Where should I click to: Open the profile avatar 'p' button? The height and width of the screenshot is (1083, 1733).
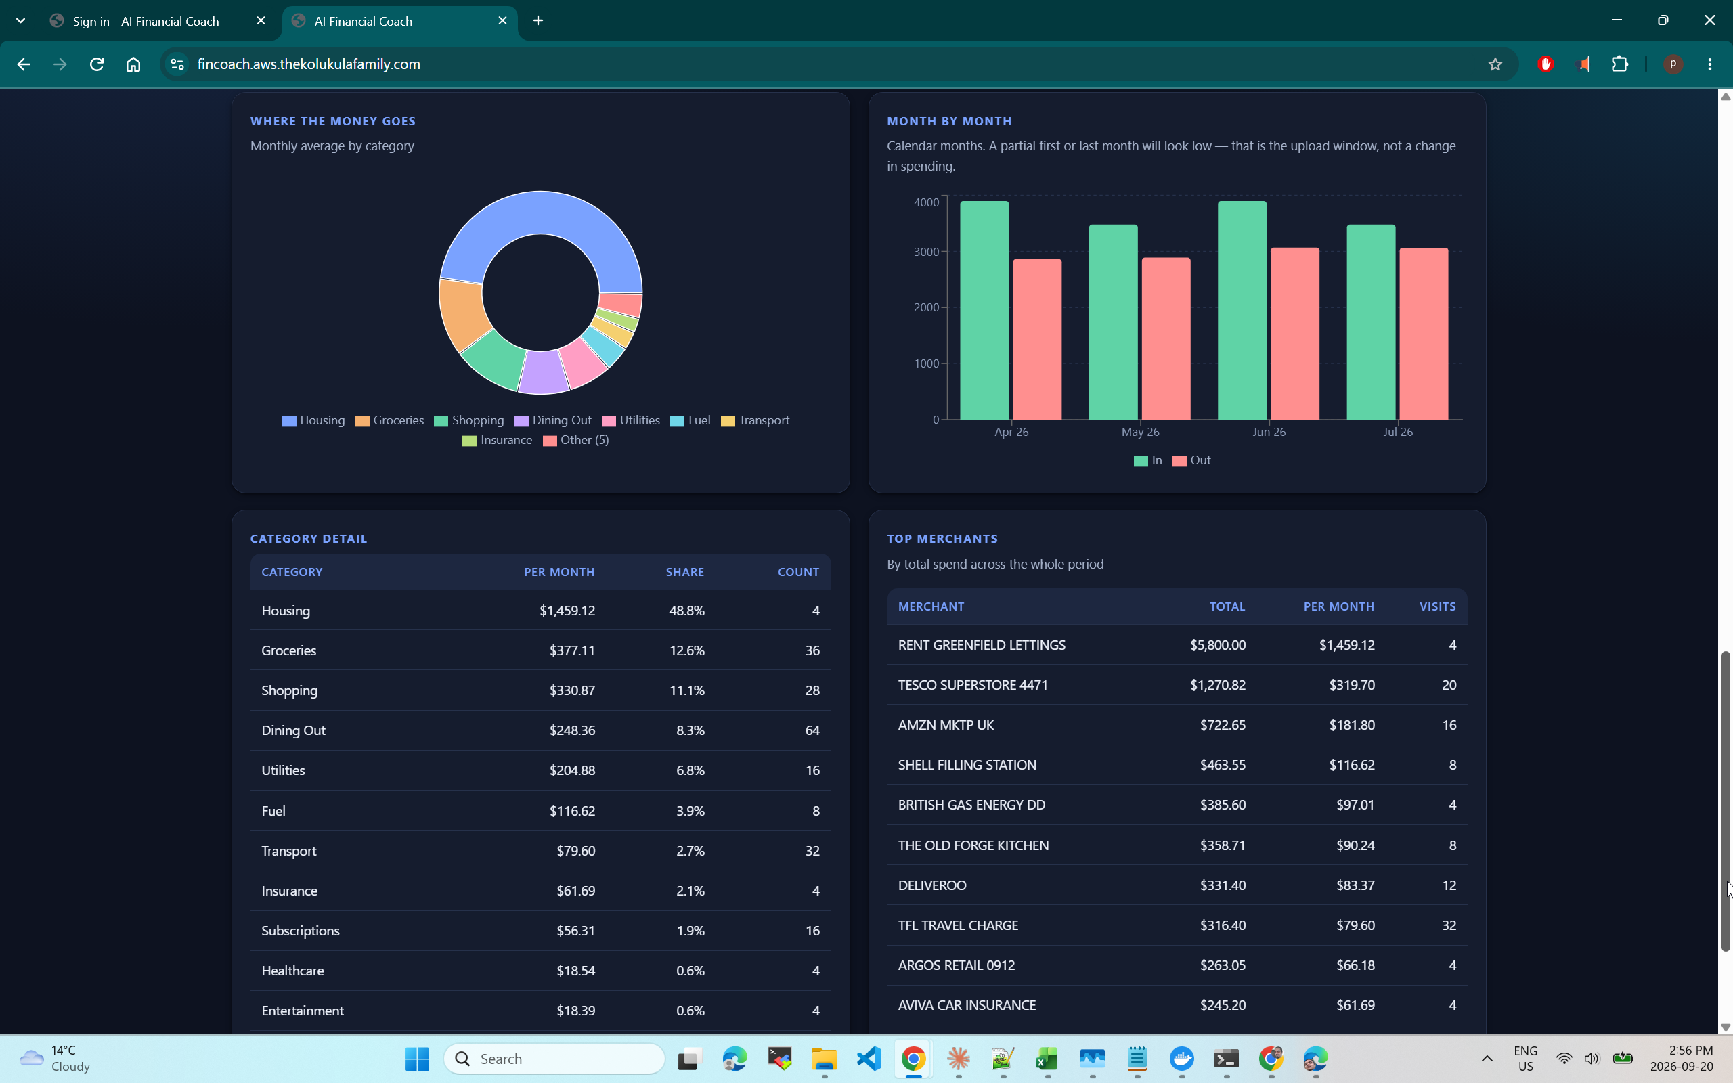point(1673,64)
